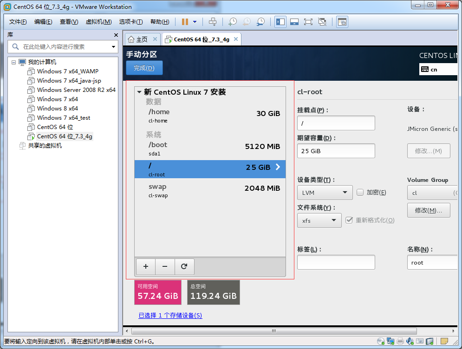Screen dimensions: 462x349
Task: Select Windows Server 2008 R2 x64 VM
Action: click(x=76, y=90)
